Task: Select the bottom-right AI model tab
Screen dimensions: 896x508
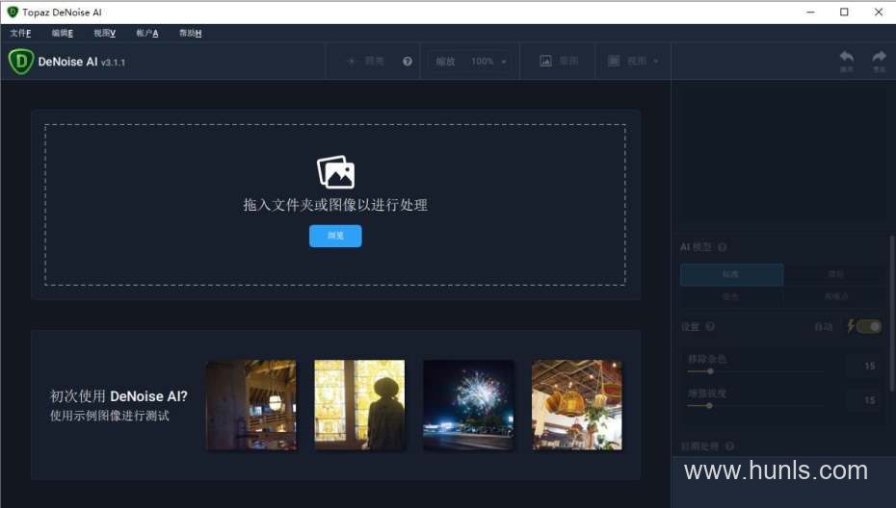Action: click(x=835, y=296)
